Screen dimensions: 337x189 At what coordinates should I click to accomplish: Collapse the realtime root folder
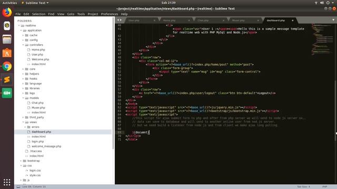click(x=19, y=26)
